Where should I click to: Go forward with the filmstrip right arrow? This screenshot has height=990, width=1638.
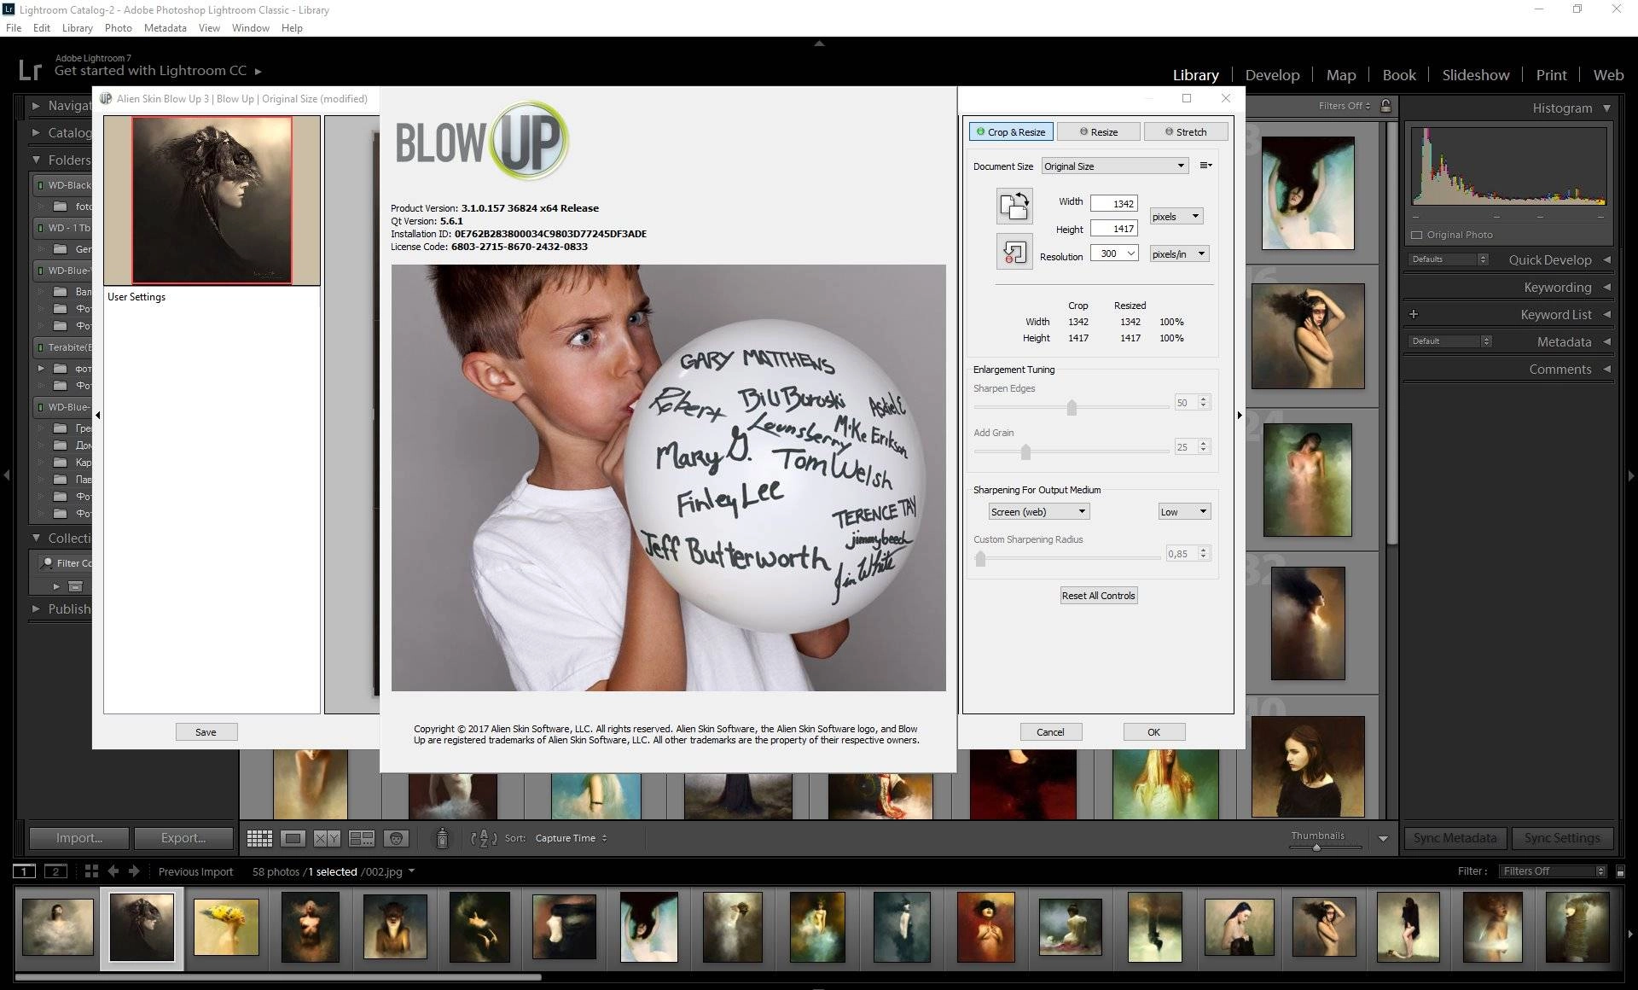pyautogui.click(x=134, y=871)
